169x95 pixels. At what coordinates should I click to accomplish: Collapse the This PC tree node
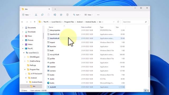click(x=23, y=49)
